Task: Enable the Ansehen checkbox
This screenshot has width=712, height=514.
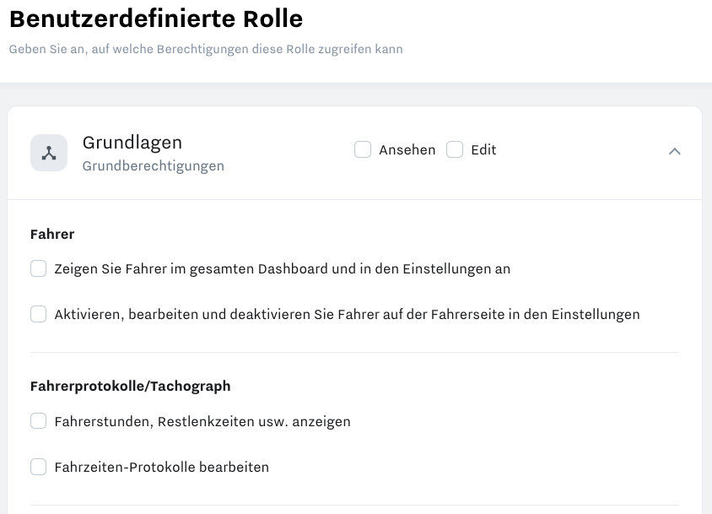Action: click(x=363, y=150)
